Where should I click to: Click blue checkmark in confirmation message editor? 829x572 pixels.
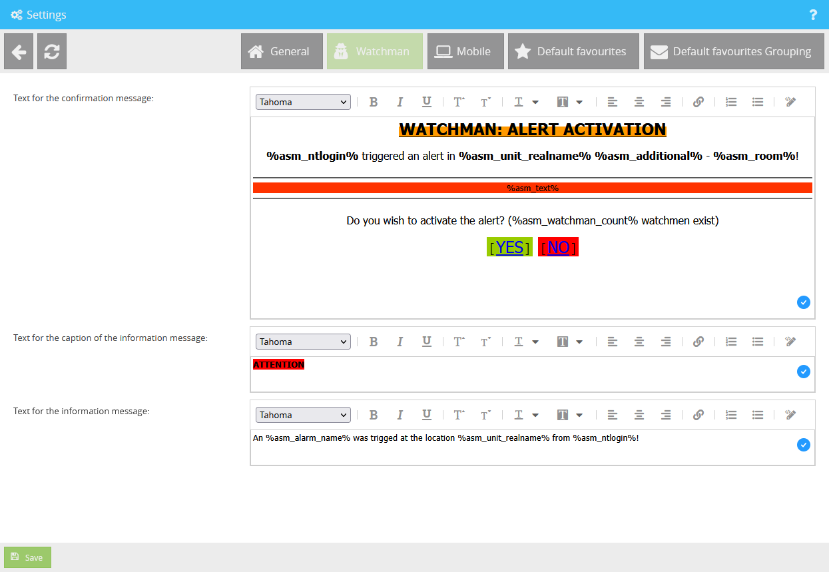[x=804, y=302]
